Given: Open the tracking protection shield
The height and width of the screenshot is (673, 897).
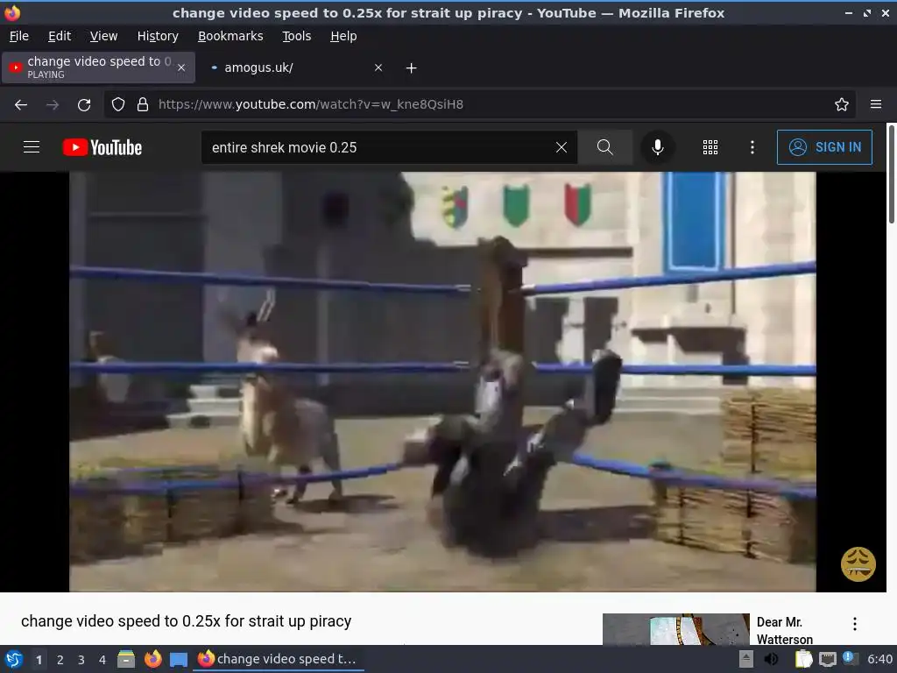Looking at the screenshot, I should coord(118,104).
